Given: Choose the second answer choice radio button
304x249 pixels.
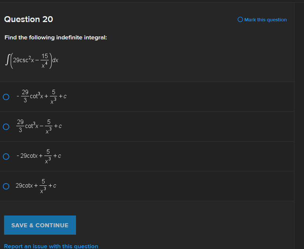Looking at the screenshot, I should pos(6,127).
